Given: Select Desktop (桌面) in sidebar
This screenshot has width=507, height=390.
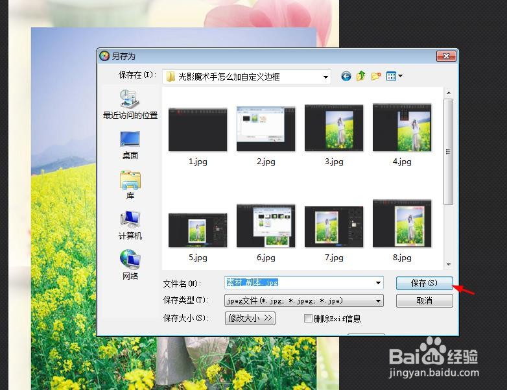Looking at the screenshot, I should pyautogui.click(x=130, y=145).
